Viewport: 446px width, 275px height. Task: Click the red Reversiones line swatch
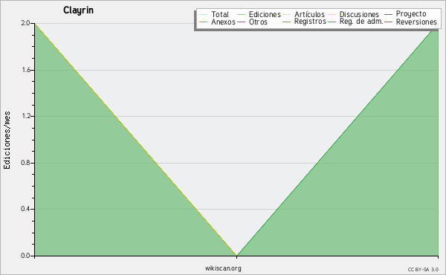(389, 22)
